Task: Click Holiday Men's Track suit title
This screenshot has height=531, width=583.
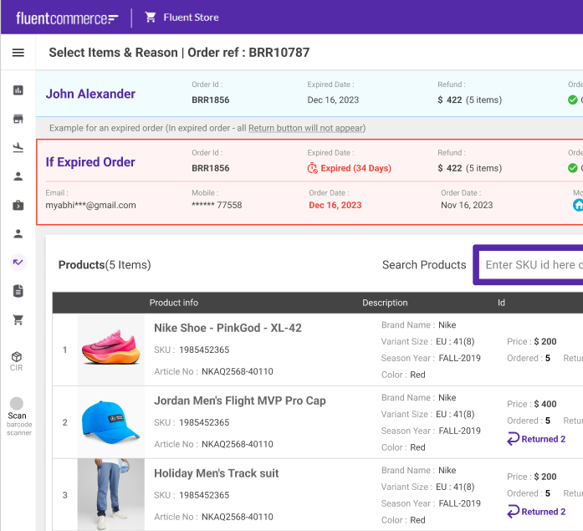Action: 217,473
